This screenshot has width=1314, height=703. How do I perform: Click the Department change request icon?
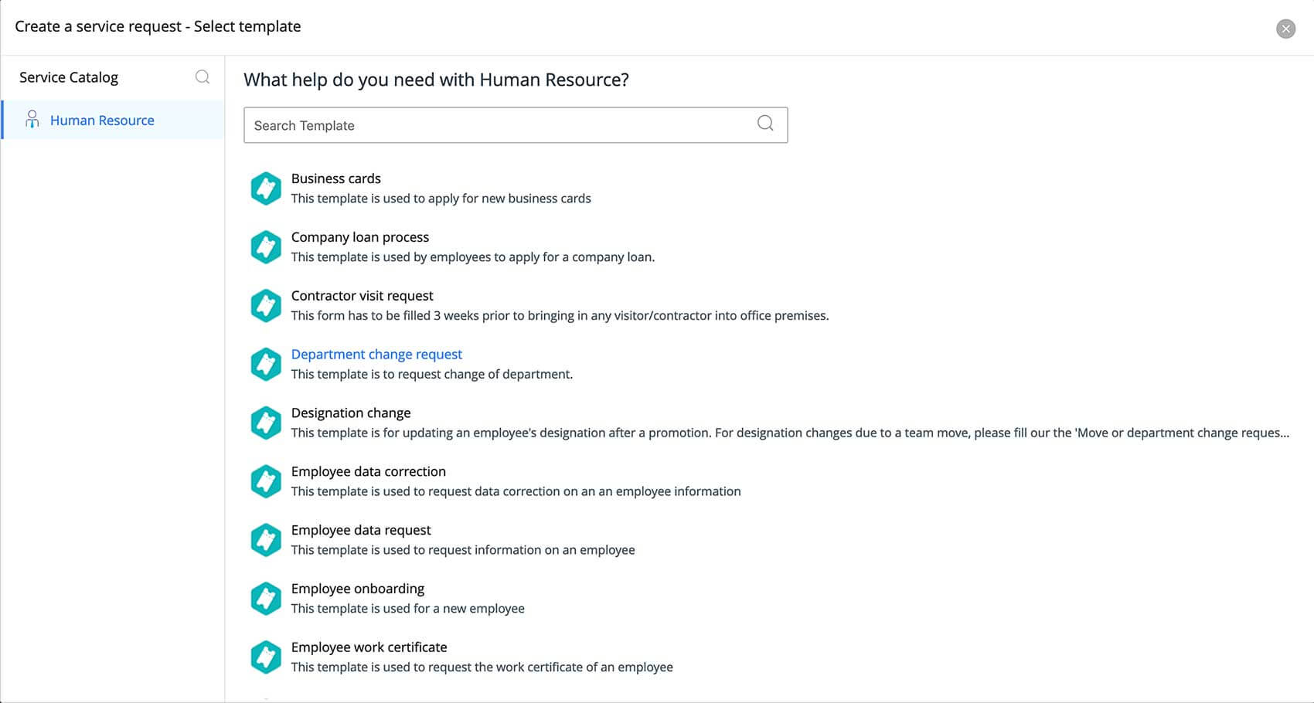(266, 364)
